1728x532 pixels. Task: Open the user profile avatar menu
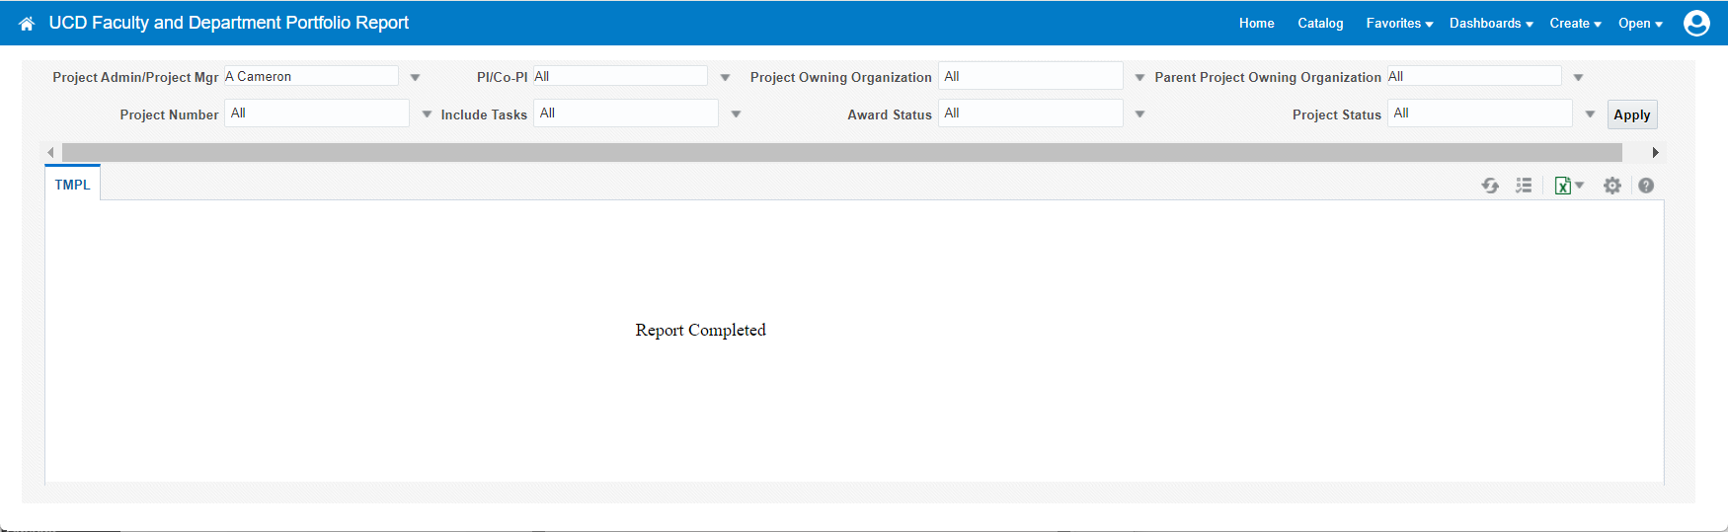(x=1696, y=23)
